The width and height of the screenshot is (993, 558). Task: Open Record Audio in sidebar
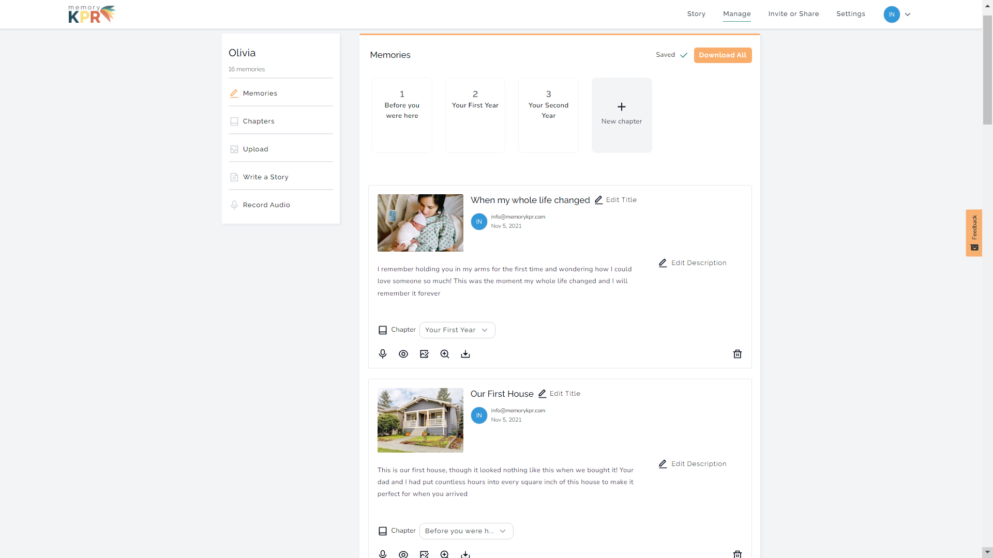pos(281,205)
